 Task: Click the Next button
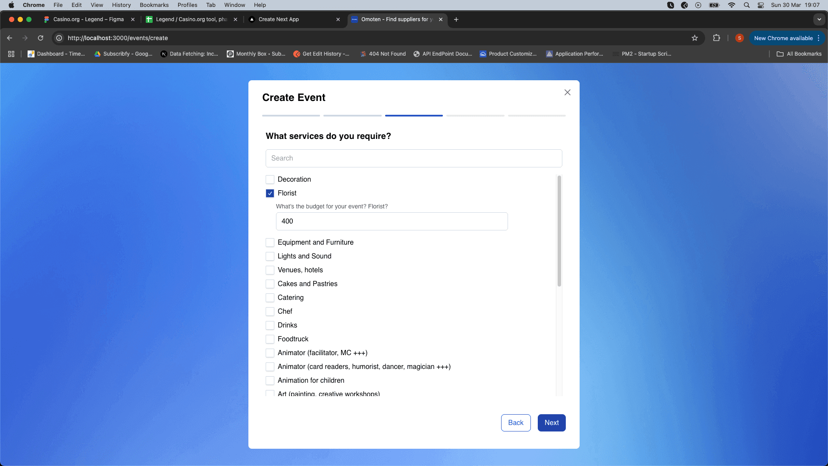click(x=552, y=423)
